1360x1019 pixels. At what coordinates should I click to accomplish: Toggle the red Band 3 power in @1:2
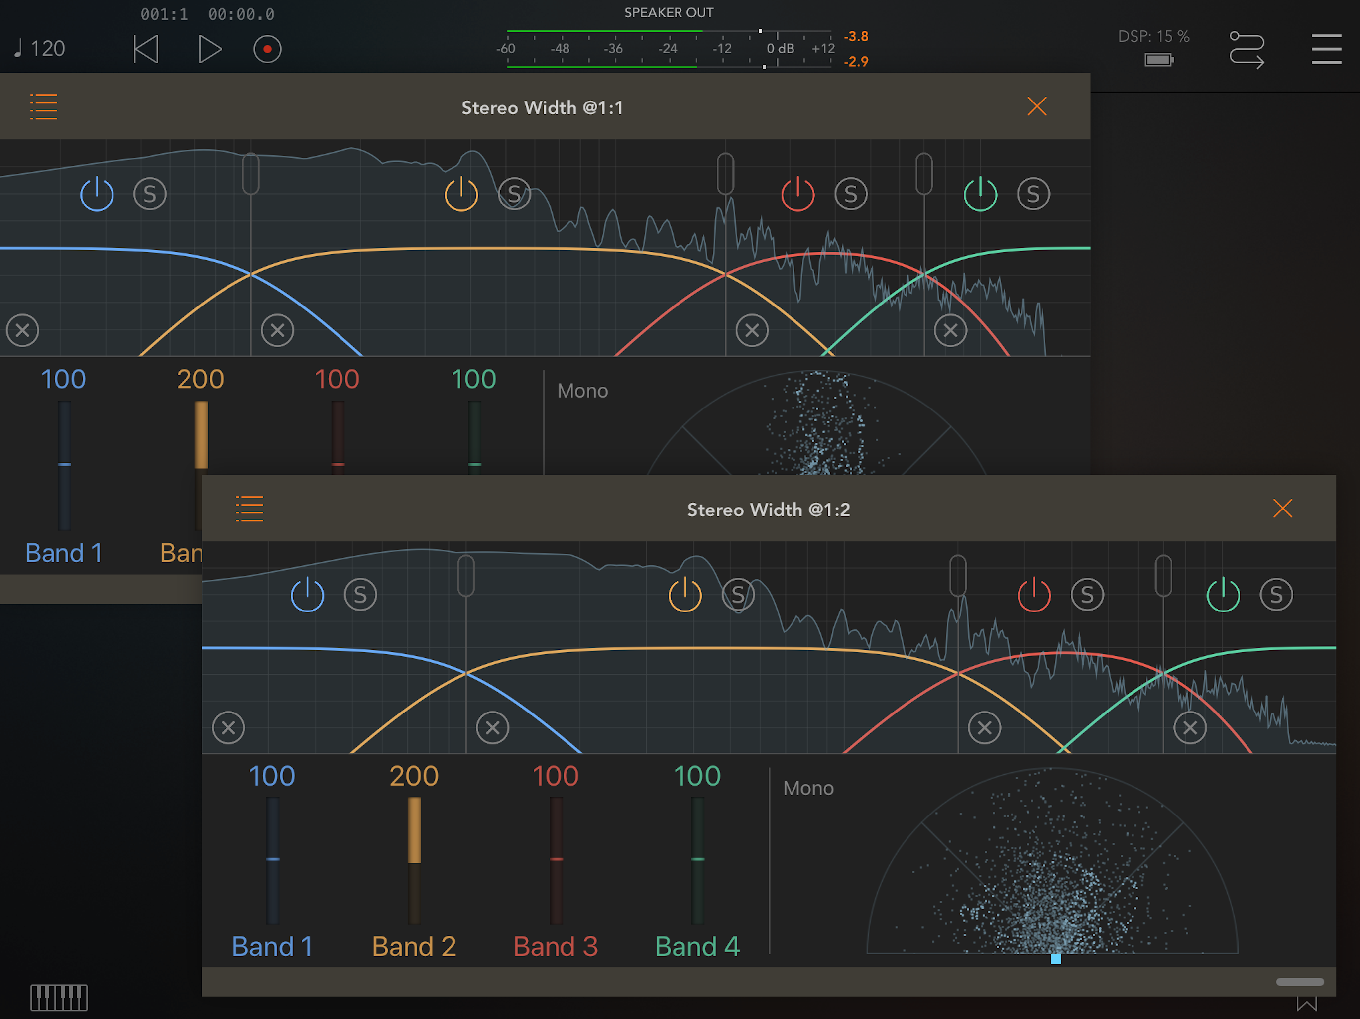(x=1034, y=594)
